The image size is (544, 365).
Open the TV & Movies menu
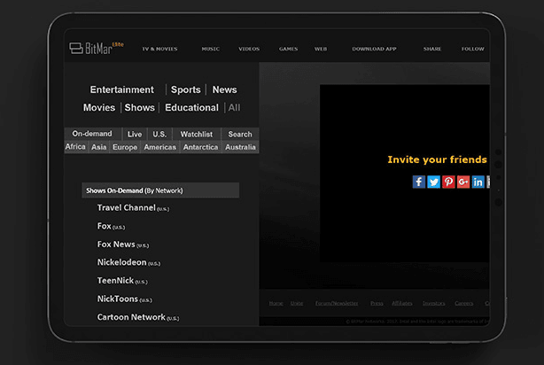[159, 49]
